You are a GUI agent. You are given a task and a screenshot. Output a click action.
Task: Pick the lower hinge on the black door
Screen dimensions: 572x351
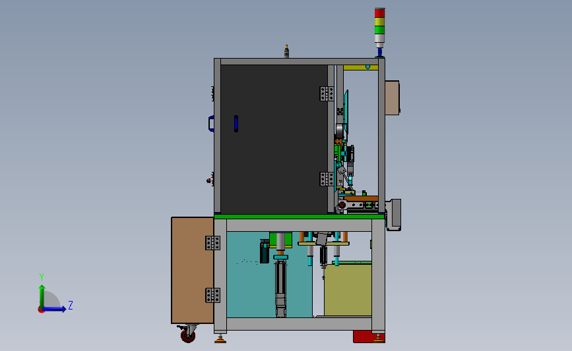pos(327,179)
